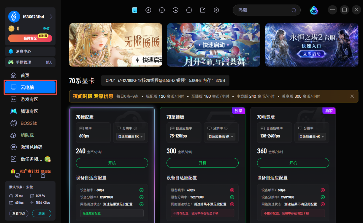Open 腾讯专区 in sidebar
The height and width of the screenshot is (223, 363).
30,111
